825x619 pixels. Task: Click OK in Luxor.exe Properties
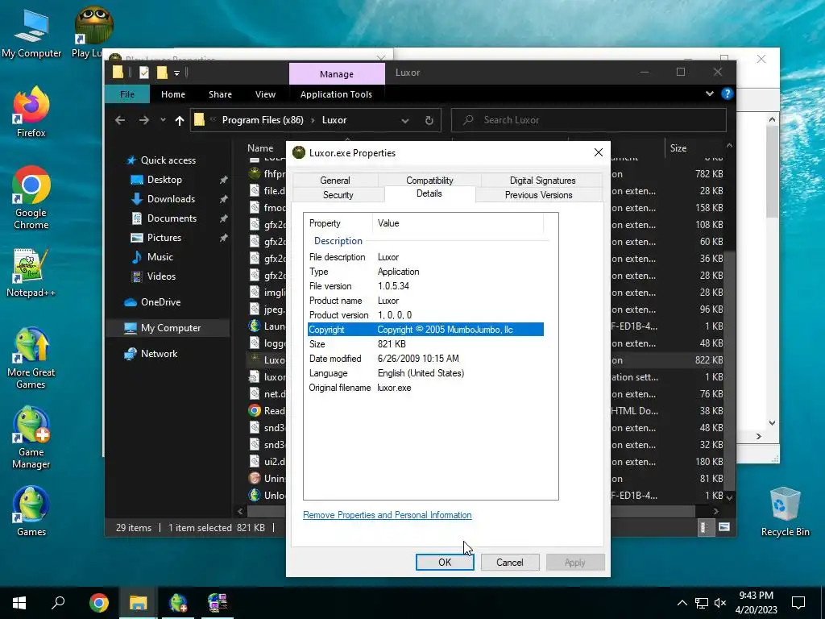click(x=445, y=562)
